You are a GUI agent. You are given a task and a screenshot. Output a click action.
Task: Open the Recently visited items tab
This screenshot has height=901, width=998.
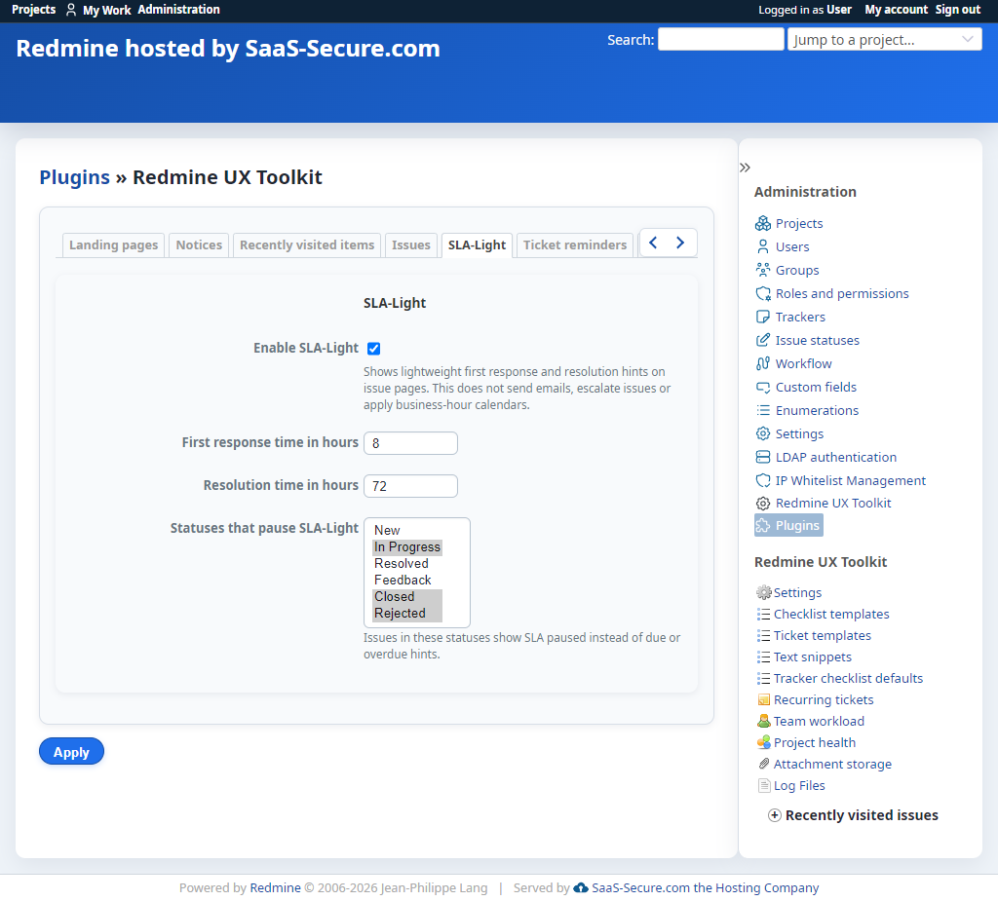tap(307, 245)
